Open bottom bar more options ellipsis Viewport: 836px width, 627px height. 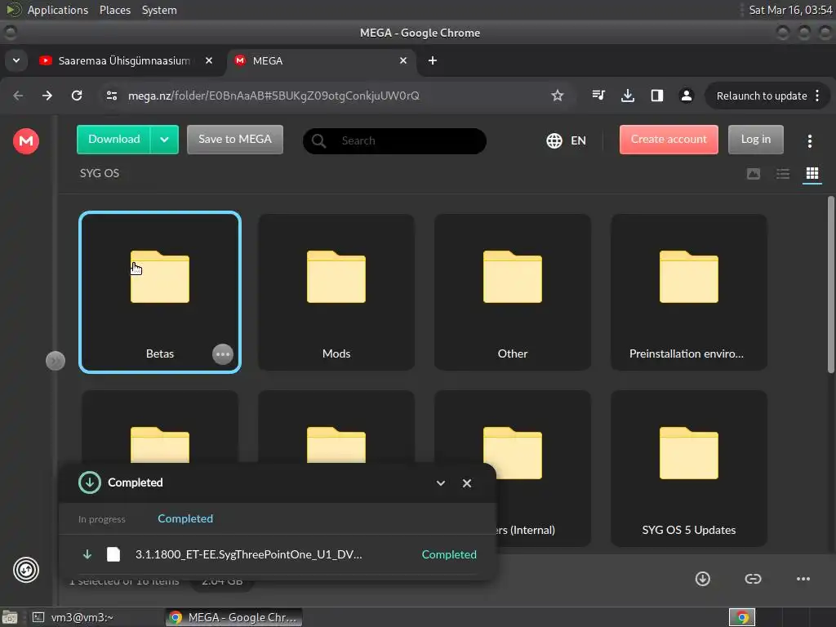(x=803, y=579)
